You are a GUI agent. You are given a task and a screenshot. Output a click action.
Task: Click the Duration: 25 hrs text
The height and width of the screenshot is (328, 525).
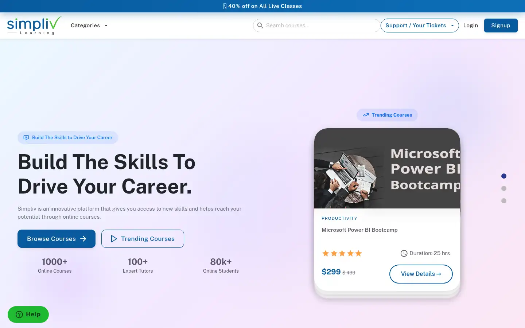pos(429,253)
